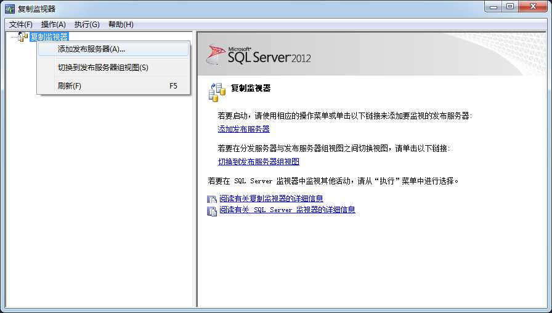Click the text starting 若要在 SQL Server 监视器中监视其他活动

point(333,181)
